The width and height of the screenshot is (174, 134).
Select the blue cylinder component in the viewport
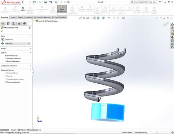[x=108, y=112]
